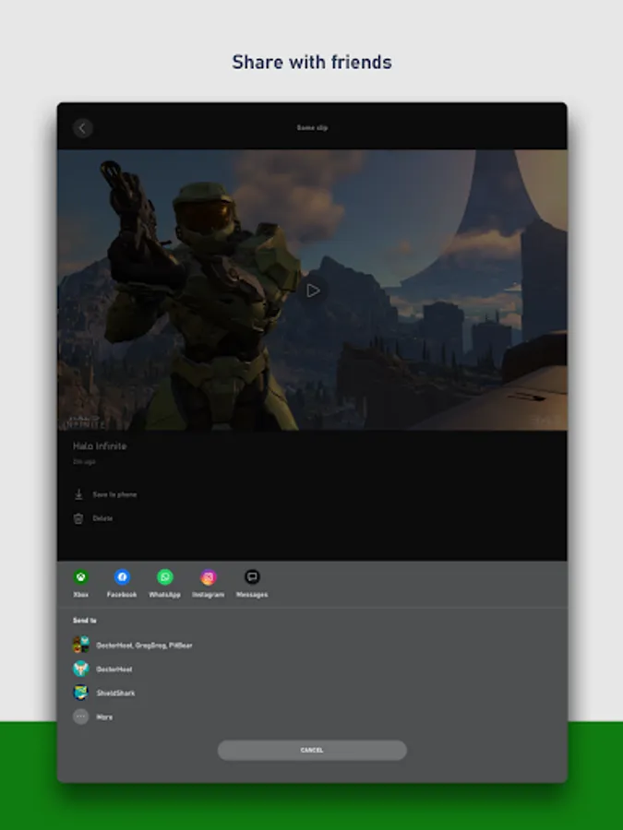Tap the trash can delete icon
Image resolution: width=623 pixels, height=830 pixels.
(78, 518)
